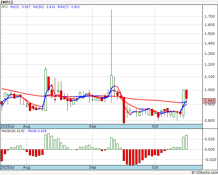Click the latest red candlestick near 1.000
This screenshot has height=175, width=218.
tap(186, 94)
